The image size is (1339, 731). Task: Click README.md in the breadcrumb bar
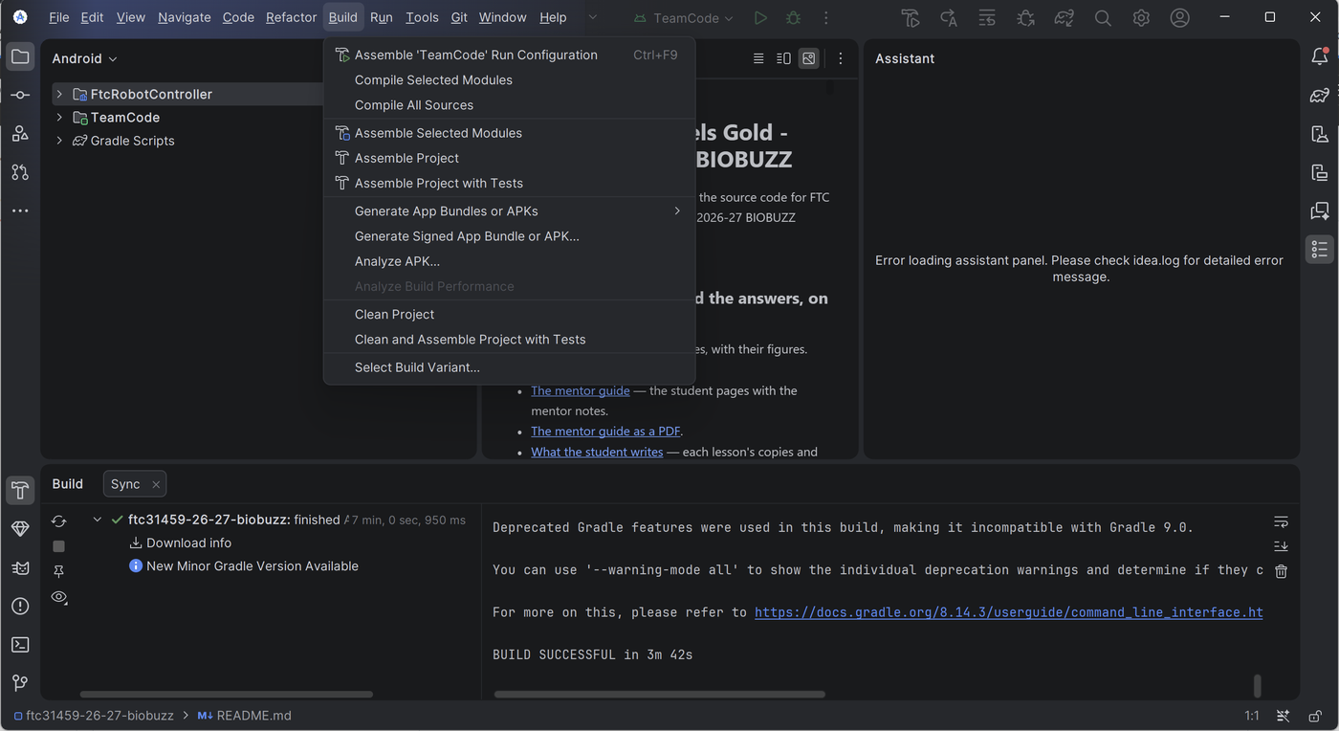(x=245, y=716)
